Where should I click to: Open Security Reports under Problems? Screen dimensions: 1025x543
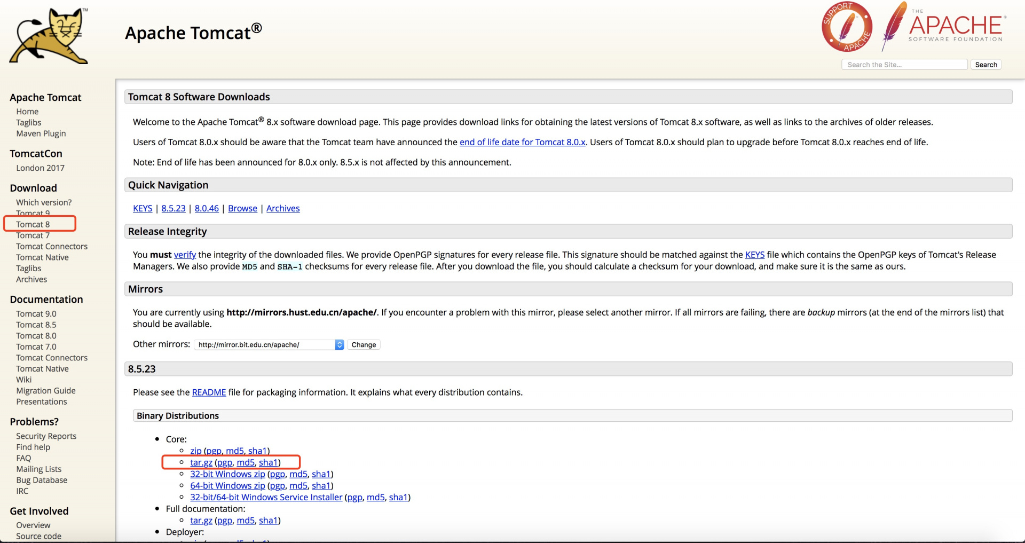pos(46,436)
